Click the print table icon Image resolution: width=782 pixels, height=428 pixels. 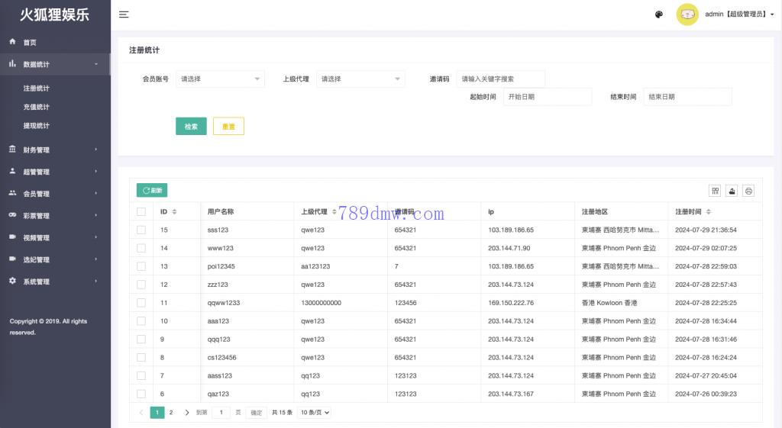pyautogui.click(x=748, y=191)
